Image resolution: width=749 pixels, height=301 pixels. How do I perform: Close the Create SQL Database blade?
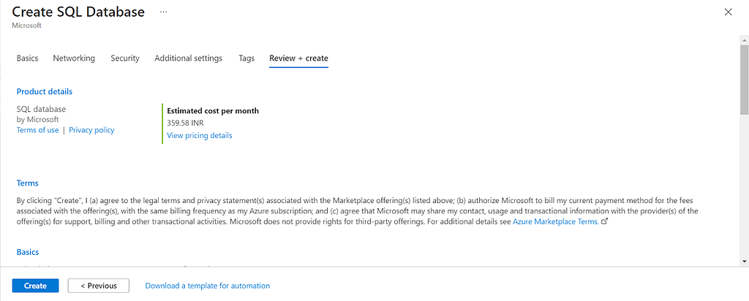coord(728,12)
